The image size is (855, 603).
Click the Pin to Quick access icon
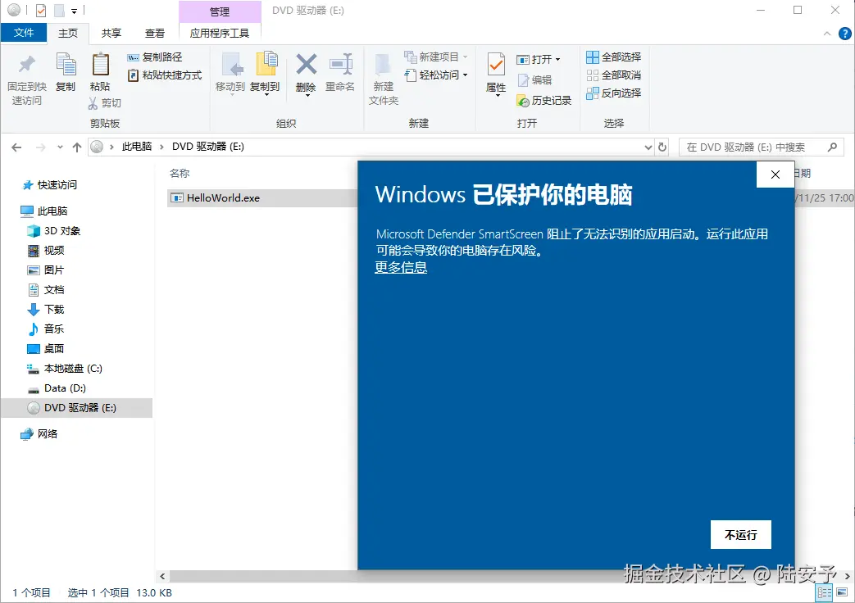(27, 65)
